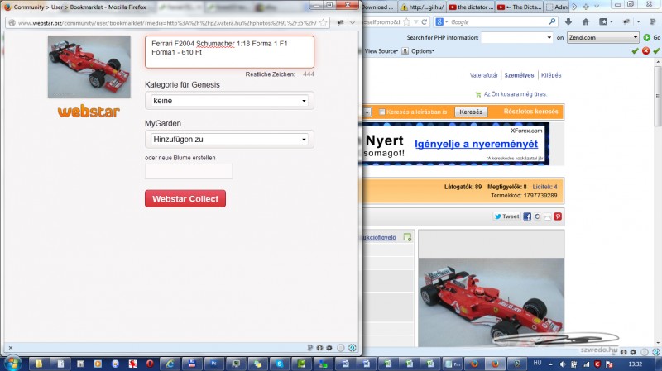Click the neue Blume erstellen input field

pos(189,172)
